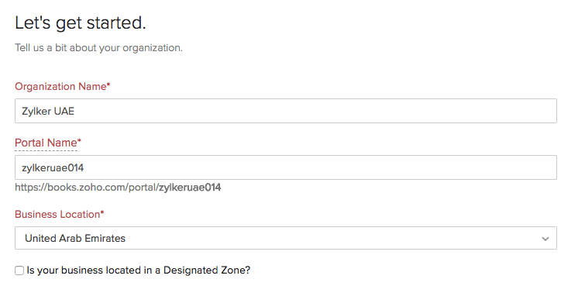Place cursor in 'zylkeruae014' portal value
This screenshot has height=293, width=578.
pos(53,168)
